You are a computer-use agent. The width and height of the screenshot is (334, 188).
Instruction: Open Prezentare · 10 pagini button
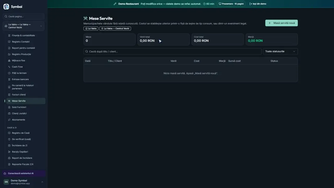(231, 4)
